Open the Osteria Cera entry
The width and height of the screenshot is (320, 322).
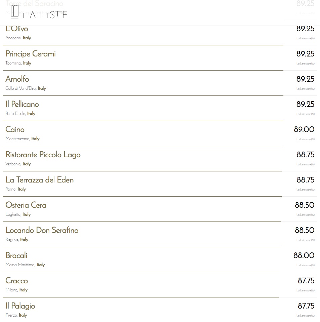tap(26, 205)
